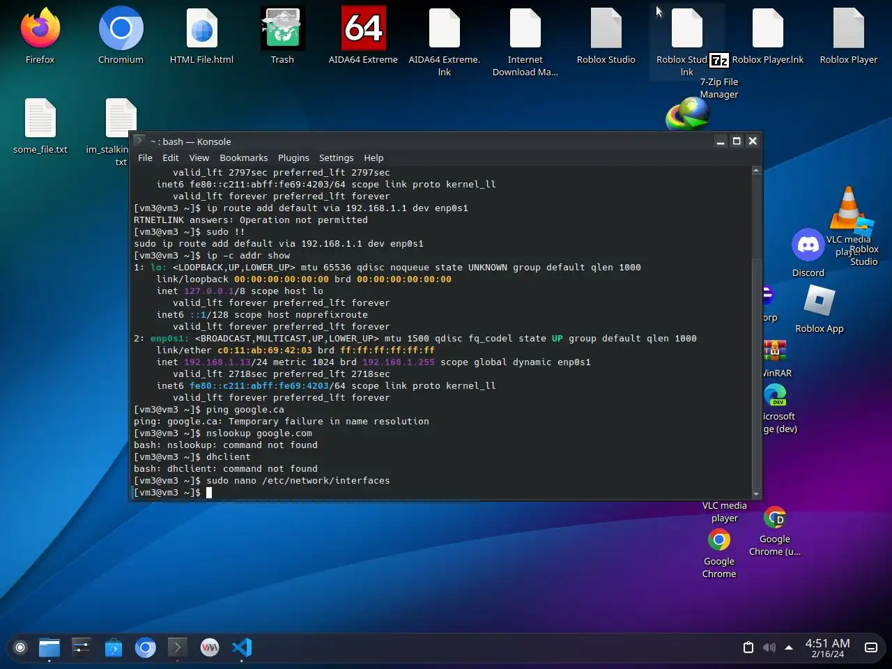Click 'Temporary failure in name resolution' line
This screenshot has width=892, height=669.
282,422
